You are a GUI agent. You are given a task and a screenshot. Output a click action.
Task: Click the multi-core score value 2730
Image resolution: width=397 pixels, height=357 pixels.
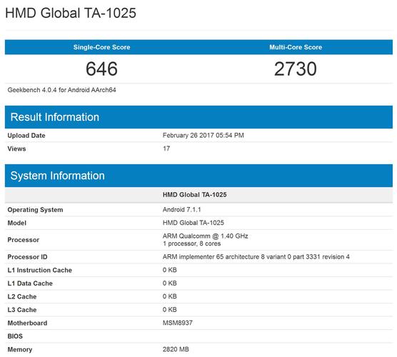pos(296,69)
